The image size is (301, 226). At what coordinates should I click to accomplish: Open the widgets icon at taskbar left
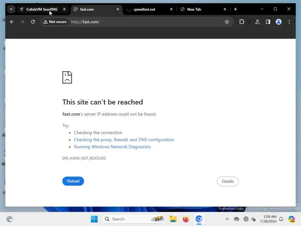coord(9,219)
